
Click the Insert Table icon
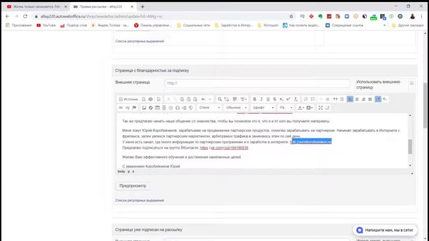158,108
